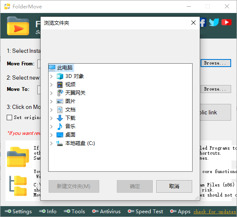Select 此电脑 root in folder tree
The width and height of the screenshot is (237, 217).
point(65,68)
